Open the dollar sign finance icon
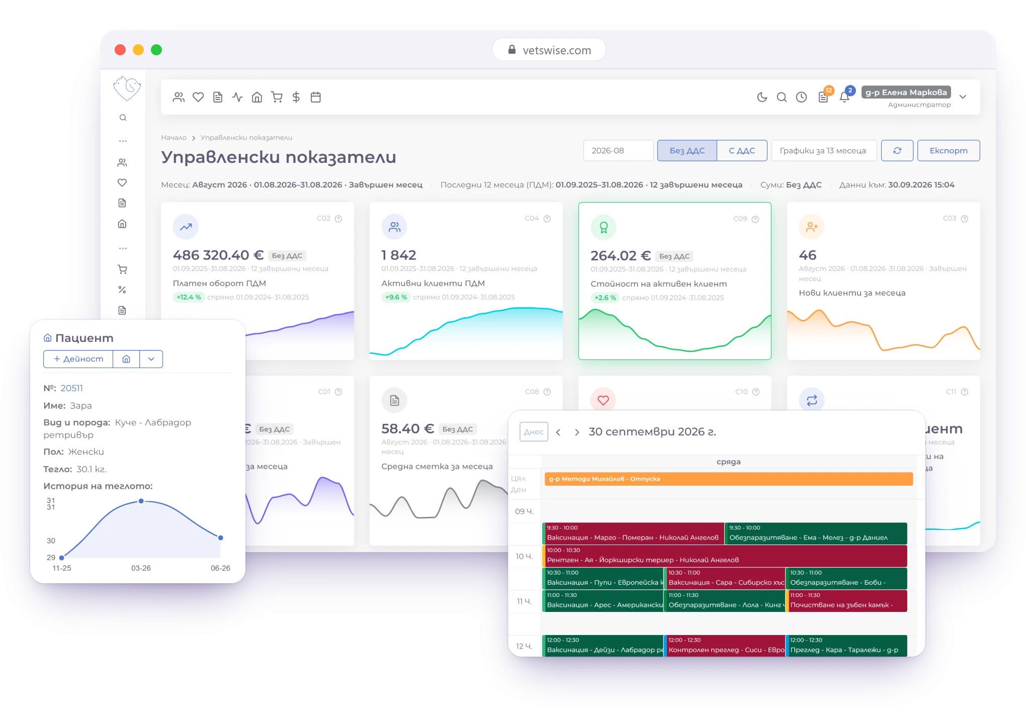Viewport: 1026px width, 716px height. (296, 97)
